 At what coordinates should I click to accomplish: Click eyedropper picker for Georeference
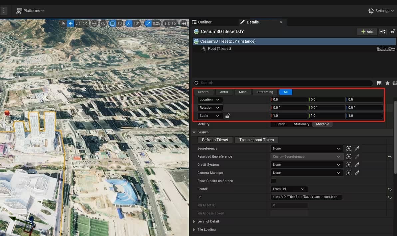click(357, 149)
